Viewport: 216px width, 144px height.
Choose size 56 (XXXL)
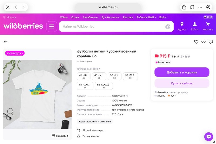tap(104, 86)
